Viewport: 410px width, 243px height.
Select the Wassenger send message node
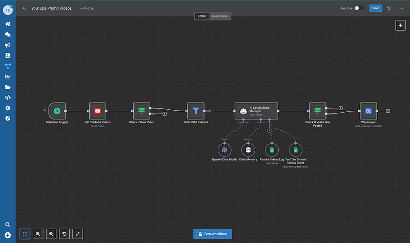pyautogui.click(x=368, y=111)
